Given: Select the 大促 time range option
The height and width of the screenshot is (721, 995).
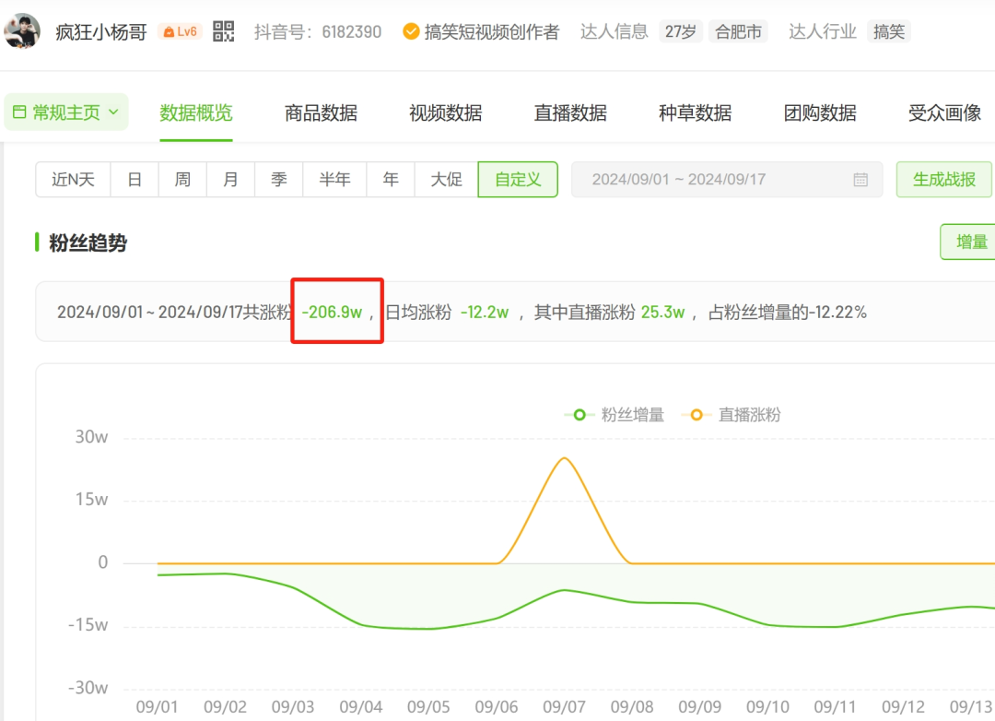Looking at the screenshot, I should coord(446,180).
